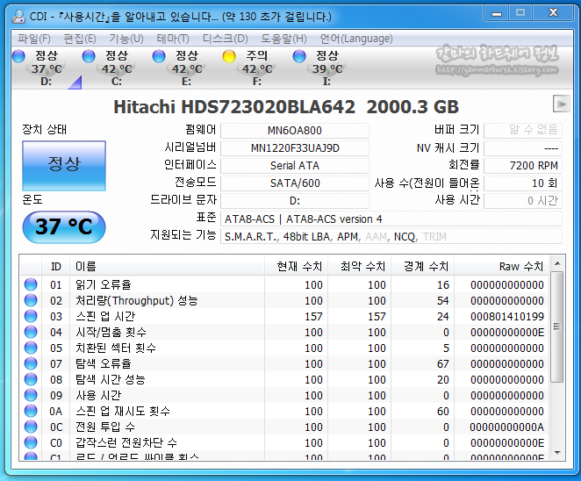Click scrollbar down arrow in attribute list
The height and width of the screenshot is (481, 581).
pyautogui.click(x=557, y=452)
